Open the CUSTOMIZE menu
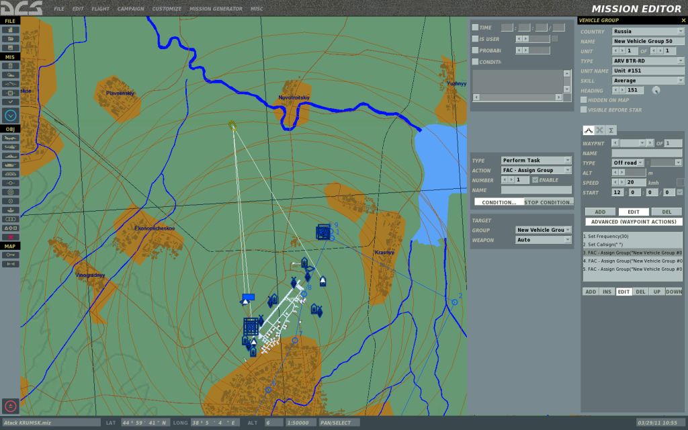 (167, 9)
